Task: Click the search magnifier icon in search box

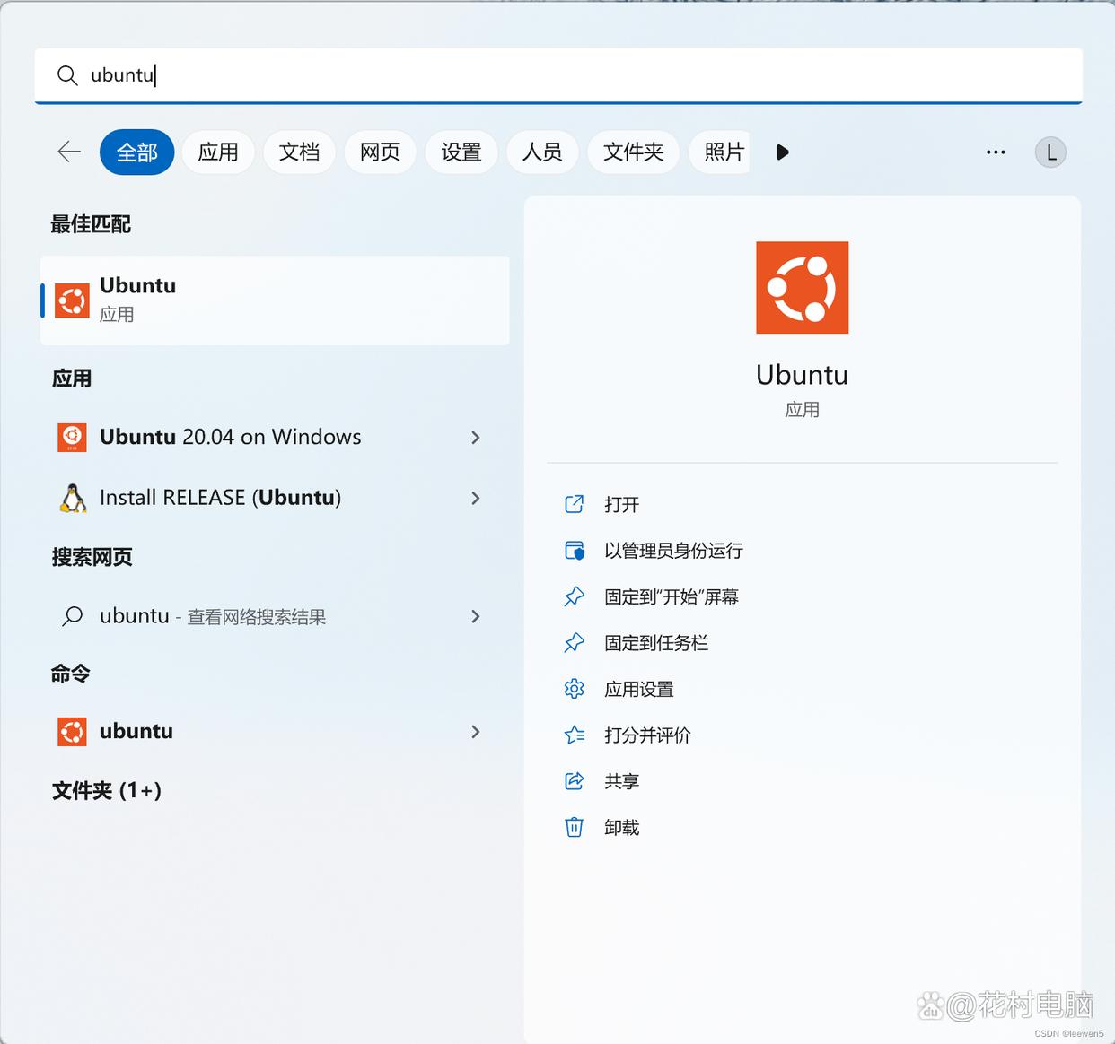Action: pos(67,75)
